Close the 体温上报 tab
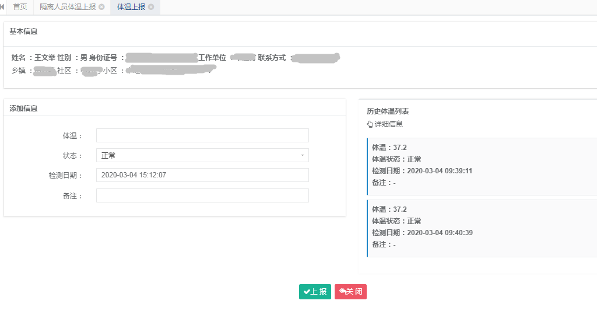The image size is (597, 311). point(151,7)
